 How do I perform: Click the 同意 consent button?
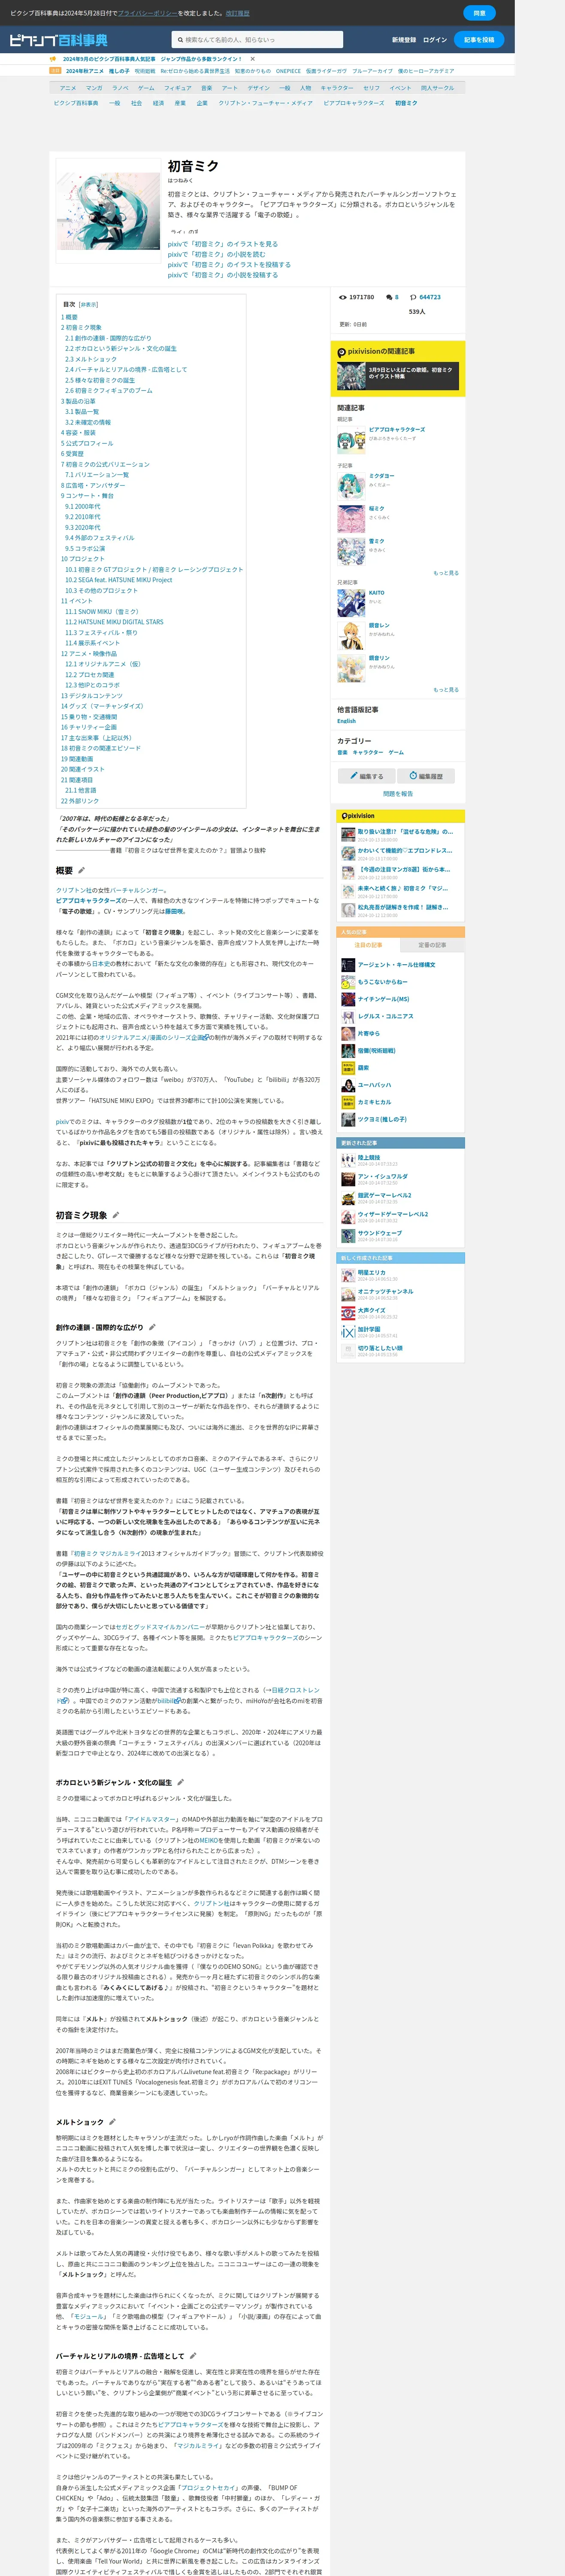(x=479, y=13)
